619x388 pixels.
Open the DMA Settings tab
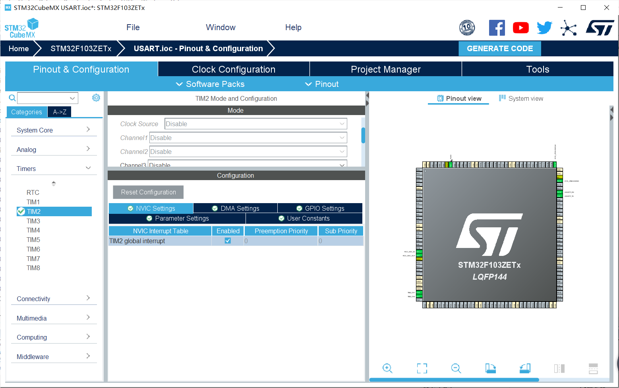click(236, 208)
